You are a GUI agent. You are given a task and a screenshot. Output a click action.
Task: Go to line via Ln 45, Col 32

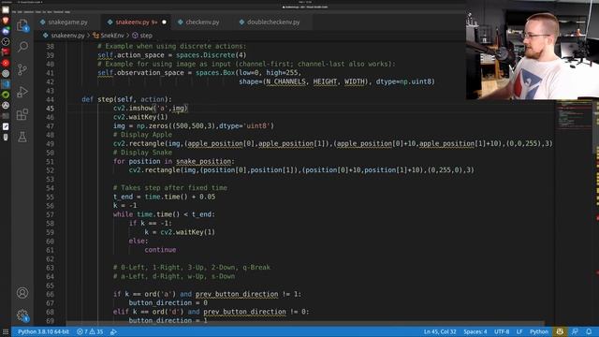440,331
